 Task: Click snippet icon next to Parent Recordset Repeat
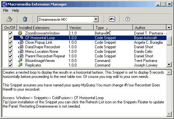21,56
